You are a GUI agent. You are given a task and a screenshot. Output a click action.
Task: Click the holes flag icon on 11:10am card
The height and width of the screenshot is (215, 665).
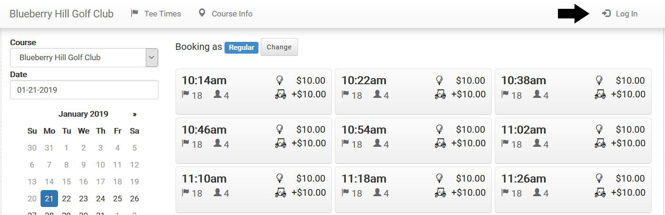(x=185, y=192)
